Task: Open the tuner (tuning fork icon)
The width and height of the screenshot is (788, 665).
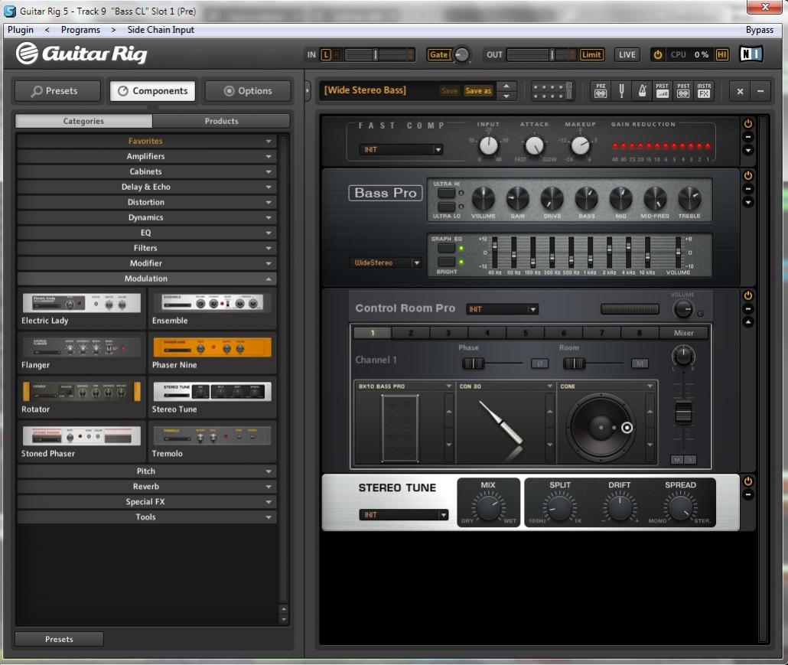Action: coord(621,91)
